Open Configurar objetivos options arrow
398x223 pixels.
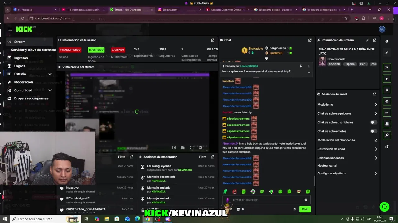(376, 173)
